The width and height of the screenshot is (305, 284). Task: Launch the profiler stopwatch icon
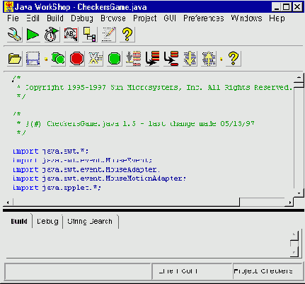pyautogui.click(x=52, y=35)
